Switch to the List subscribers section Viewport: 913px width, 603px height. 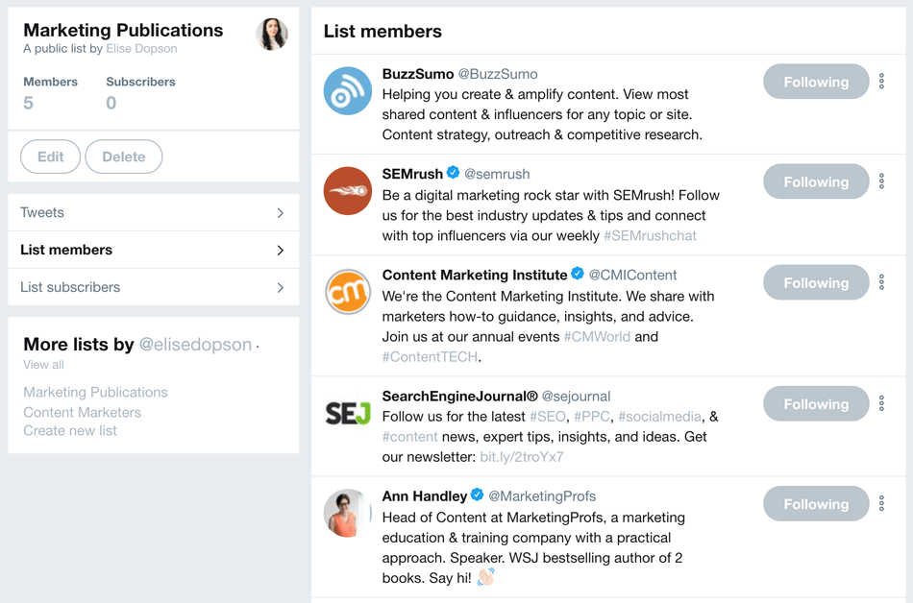pyautogui.click(x=71, y=287)
